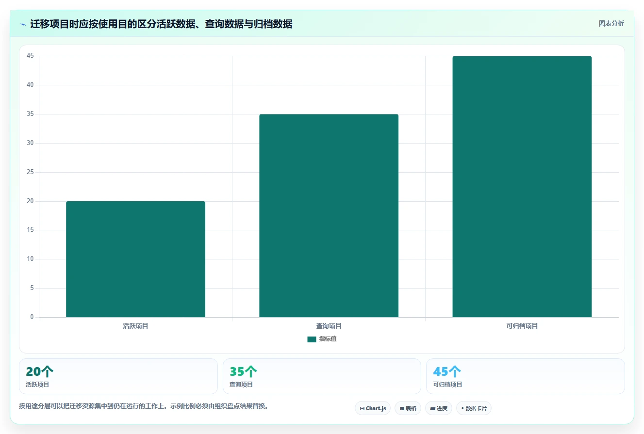Click the 查询项目 x-axis label
This screenshot has height=434, width=644.
329,326
